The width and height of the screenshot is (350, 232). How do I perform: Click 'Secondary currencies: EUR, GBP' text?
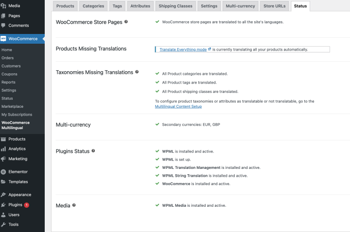point(191,125)
